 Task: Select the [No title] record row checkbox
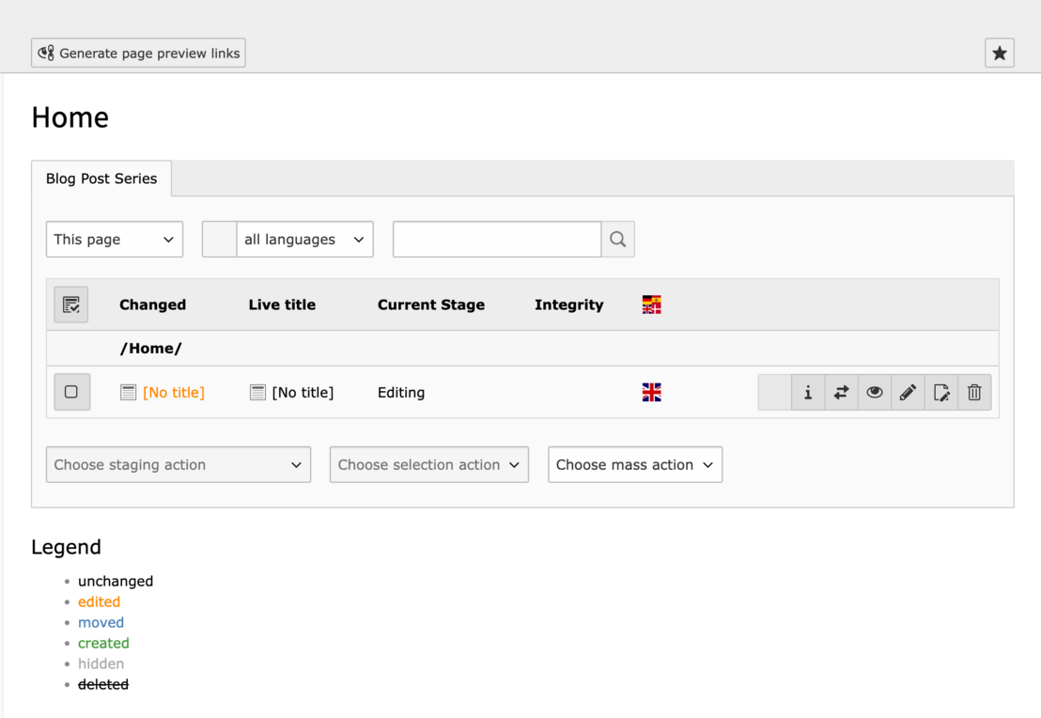71,392
